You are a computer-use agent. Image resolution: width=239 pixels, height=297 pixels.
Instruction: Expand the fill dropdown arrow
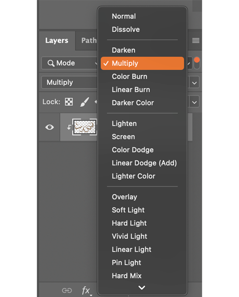click(194, 102)
